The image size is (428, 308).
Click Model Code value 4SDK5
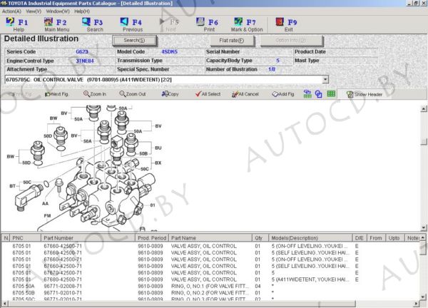pyautogui.click(x=169, y=51)
